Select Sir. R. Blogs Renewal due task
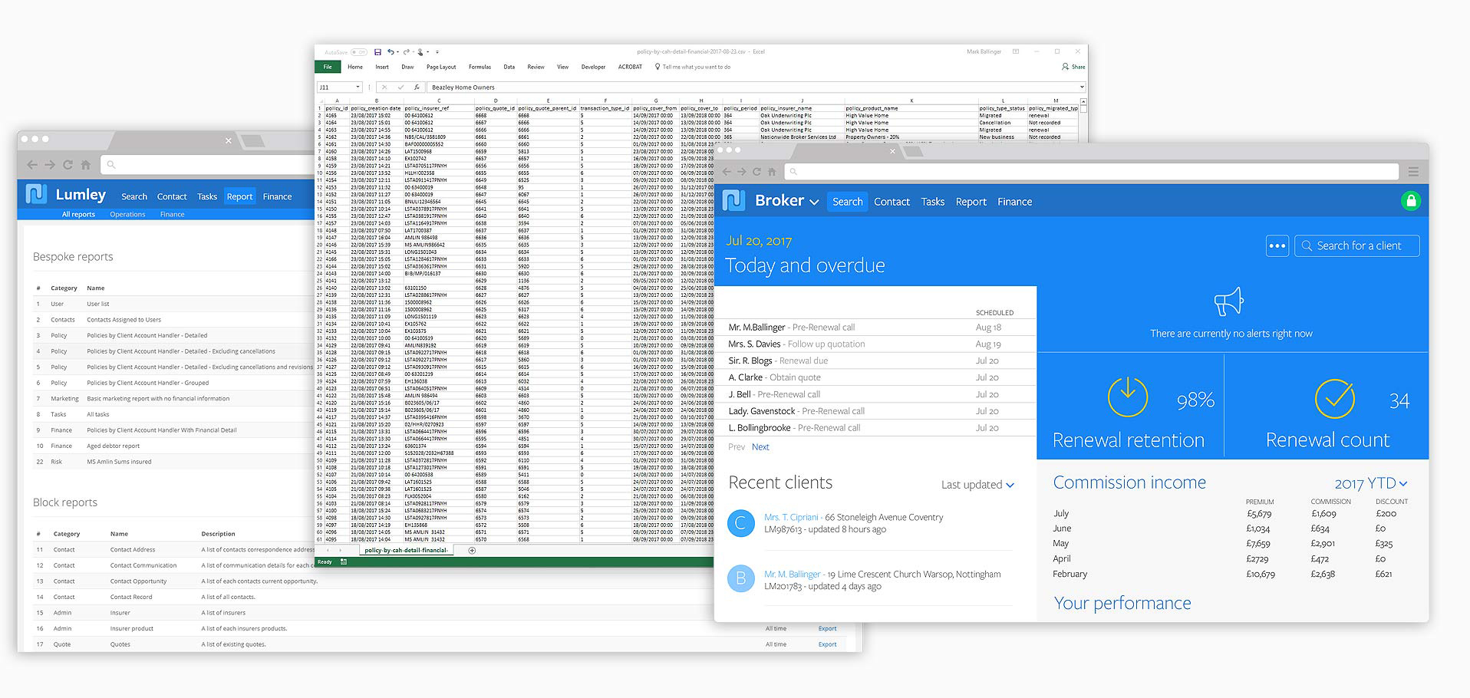This screenshot has height=698, width=1470. (x=875, y=361)
